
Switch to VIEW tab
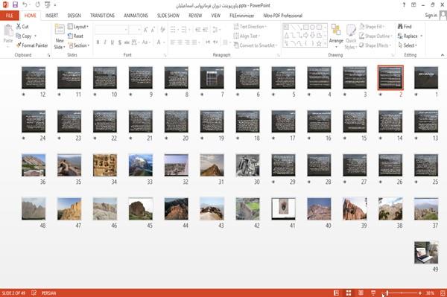215,16
